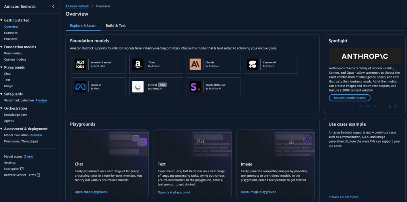Click Open chat playground link
The height and width of the screenshot is (202, 407).
91,192
